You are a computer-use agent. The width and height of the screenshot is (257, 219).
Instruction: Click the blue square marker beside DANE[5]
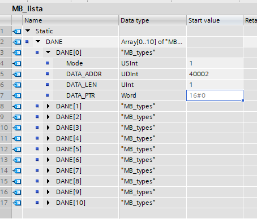tap(37, 149)
